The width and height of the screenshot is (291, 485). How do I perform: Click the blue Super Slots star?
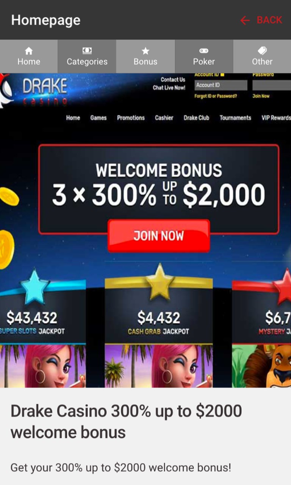(x=34, y=286)
